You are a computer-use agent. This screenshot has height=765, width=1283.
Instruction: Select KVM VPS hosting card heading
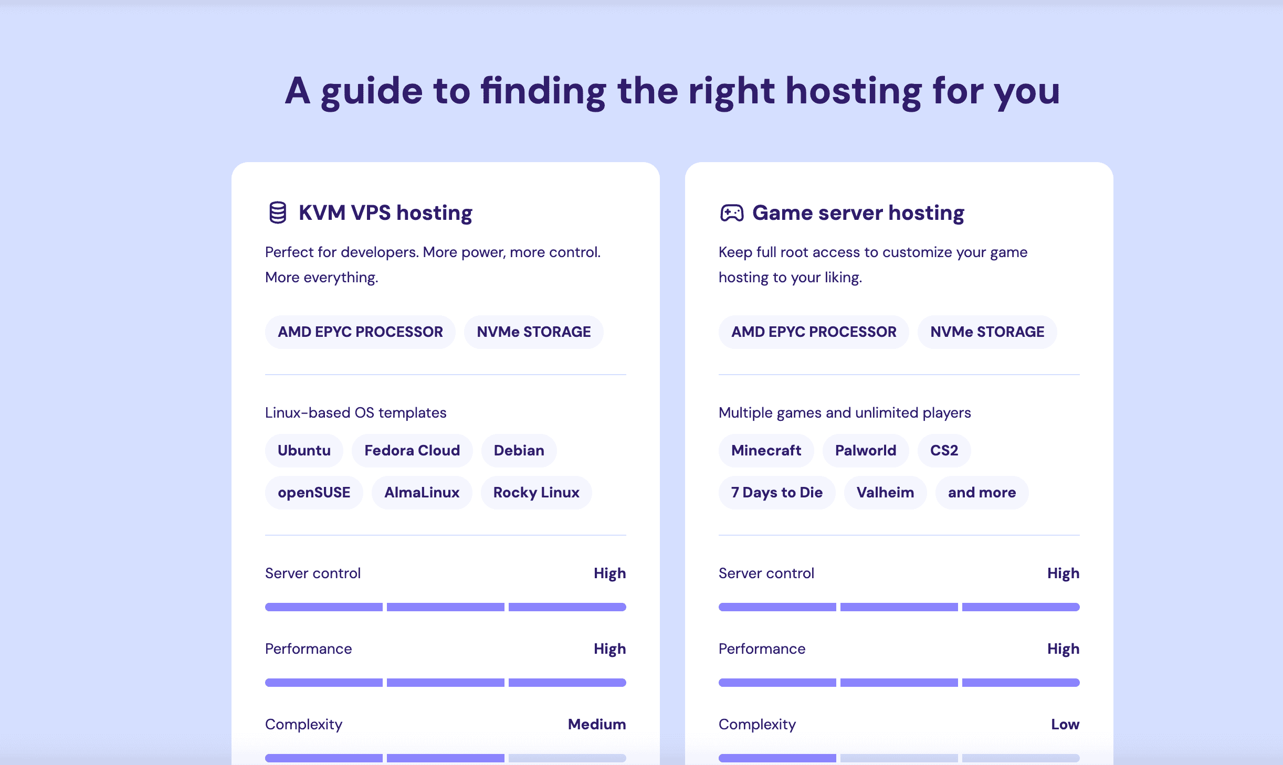384,212
